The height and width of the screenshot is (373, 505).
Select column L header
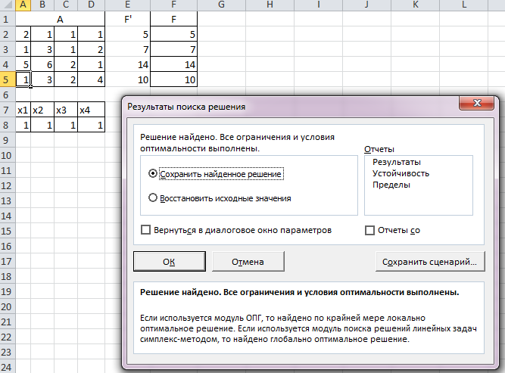[x=464, y=5]
